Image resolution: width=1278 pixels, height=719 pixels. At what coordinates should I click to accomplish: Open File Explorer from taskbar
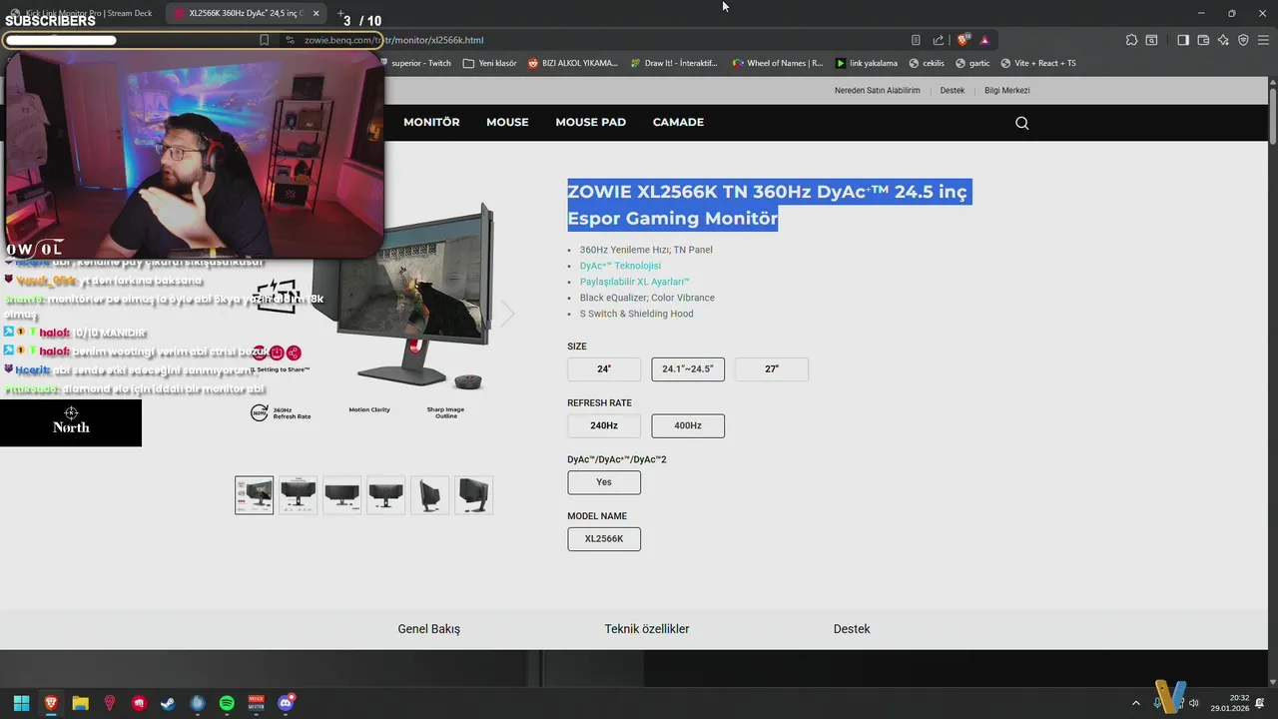(x=80, y=703)
